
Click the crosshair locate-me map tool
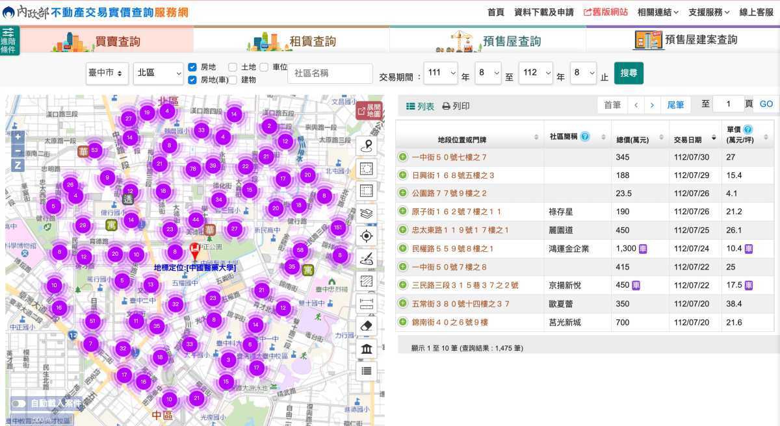pos(367,236)
